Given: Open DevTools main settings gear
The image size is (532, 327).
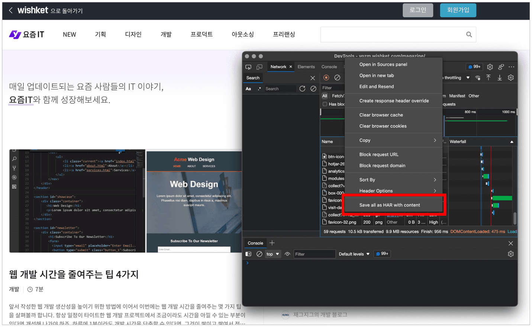Looking at the screenshot, I should point(490,67).
